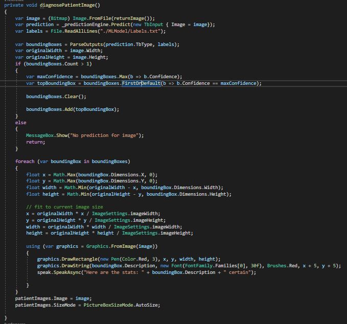This screenshot has width=347, height=324.
Task: Select Image.FromFile in the first line
Action: (x=92, y=18)
